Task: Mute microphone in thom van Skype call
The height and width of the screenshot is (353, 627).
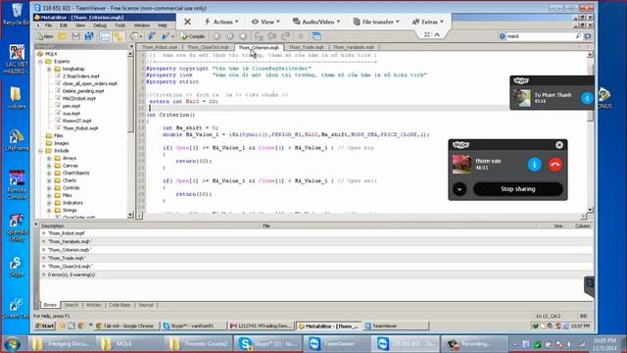Action: tap(534, 165)
